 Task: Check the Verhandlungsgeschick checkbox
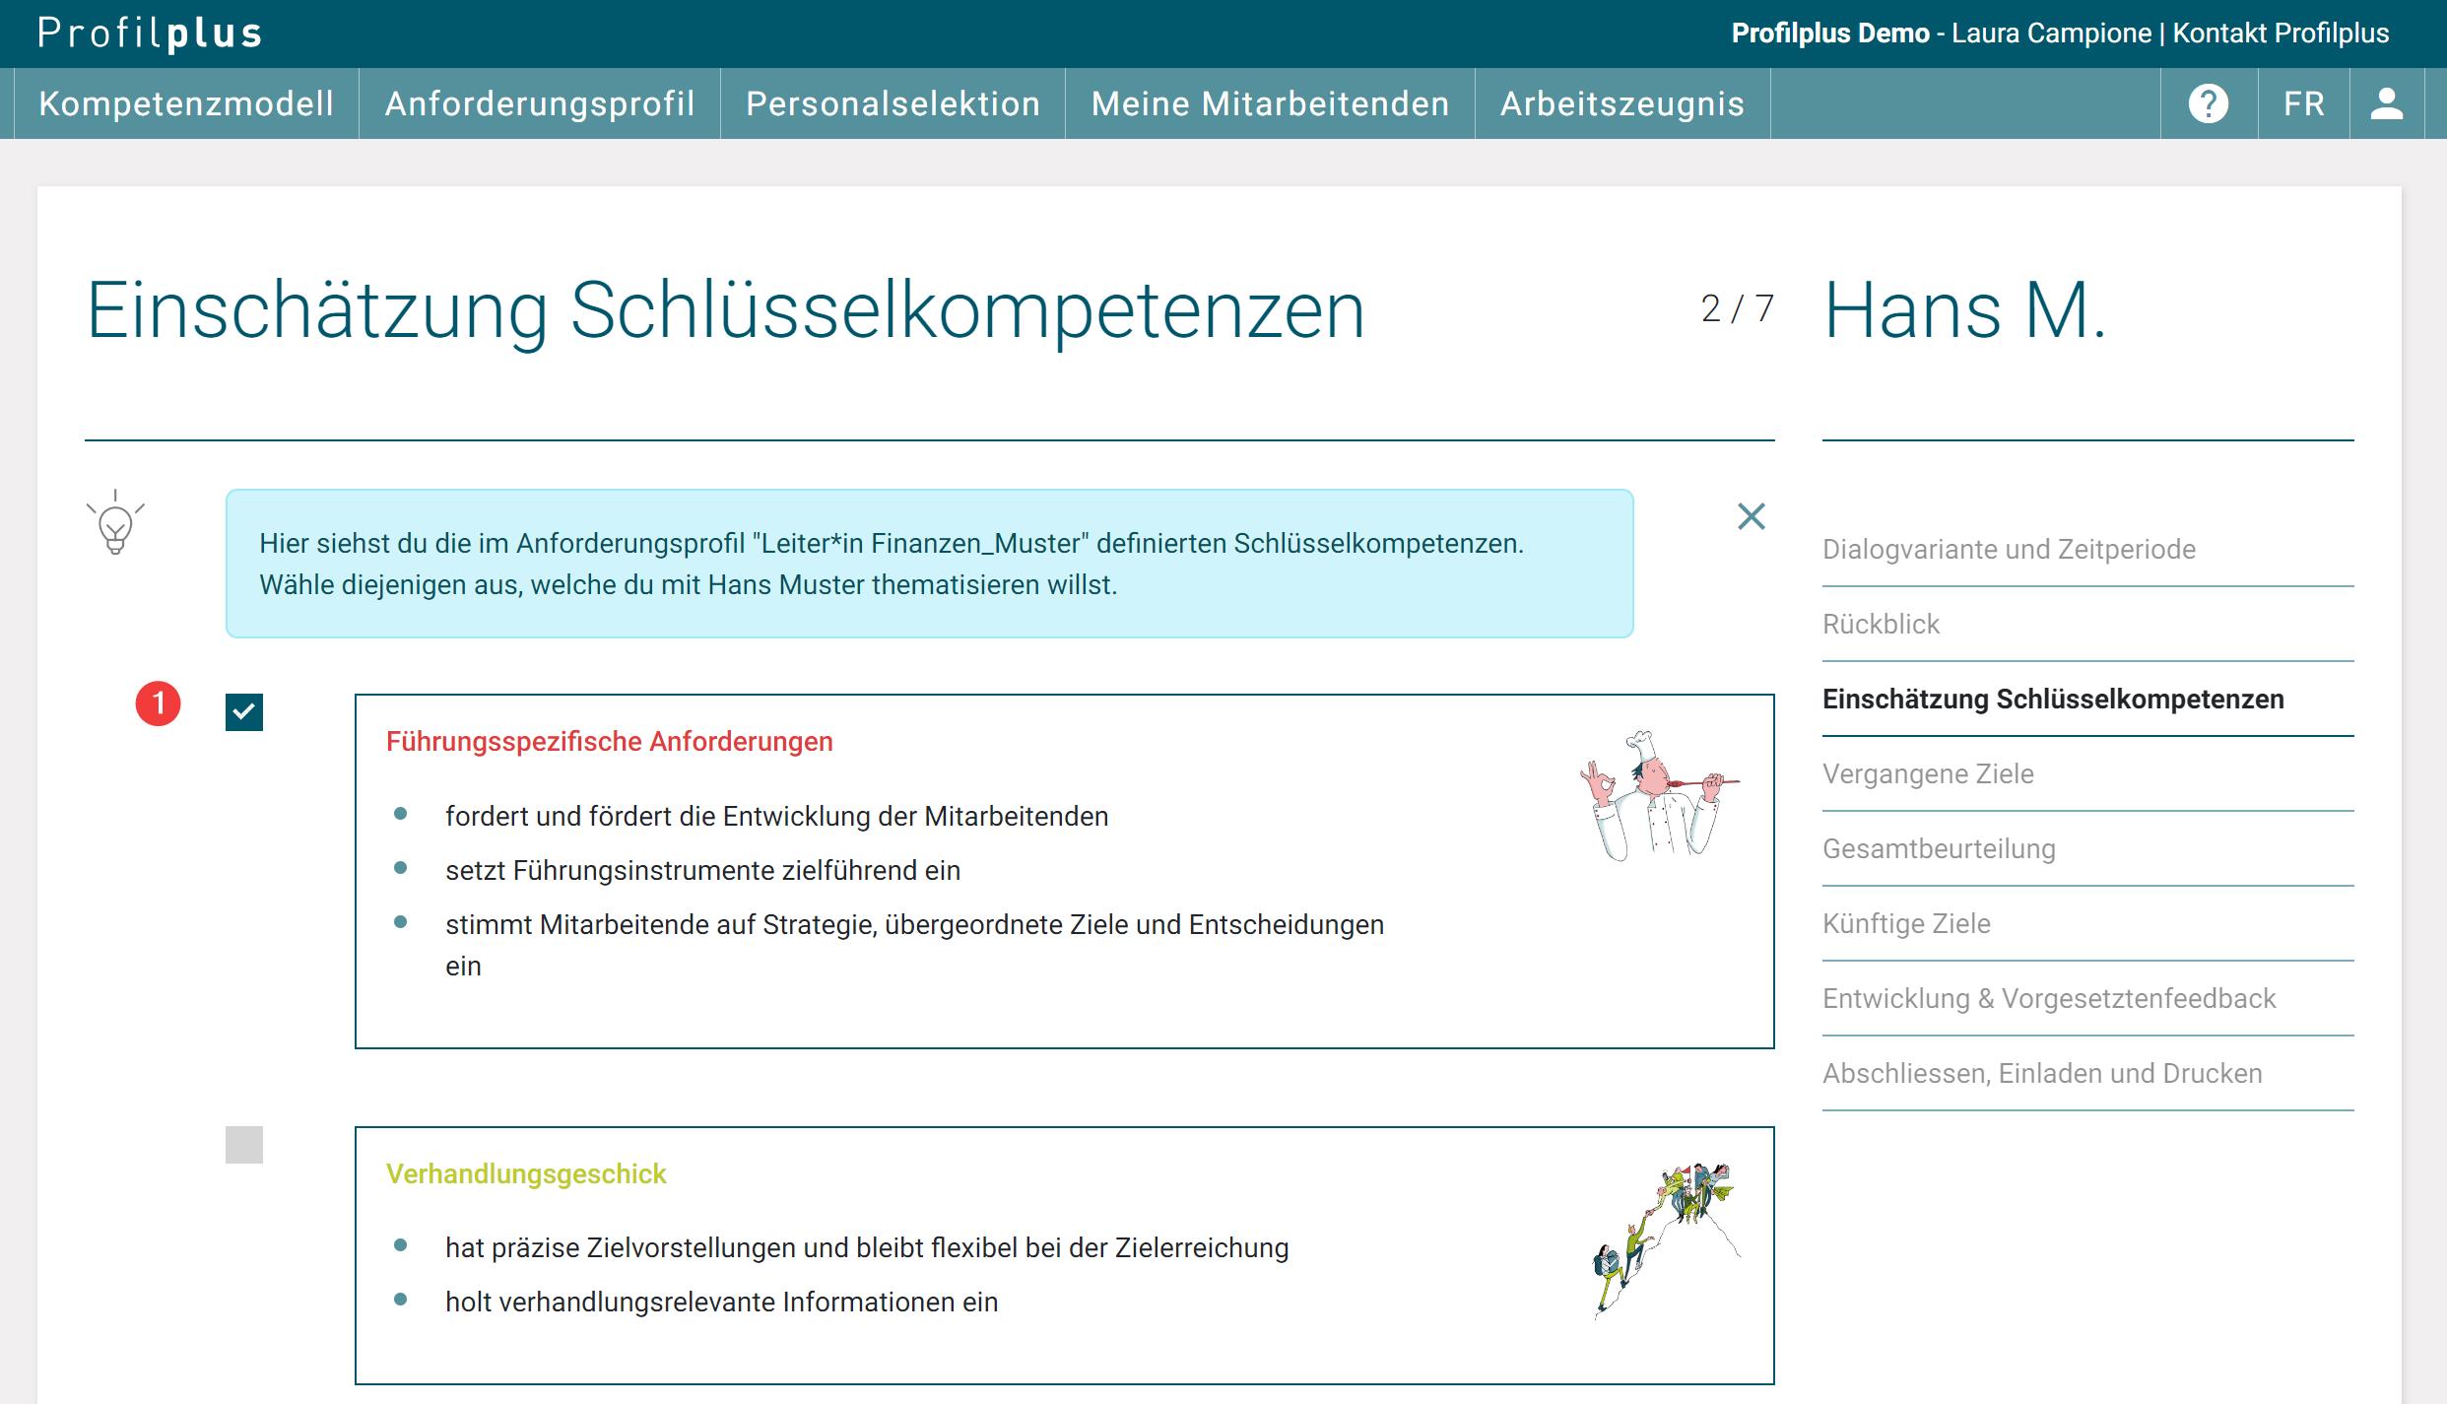244,1145
